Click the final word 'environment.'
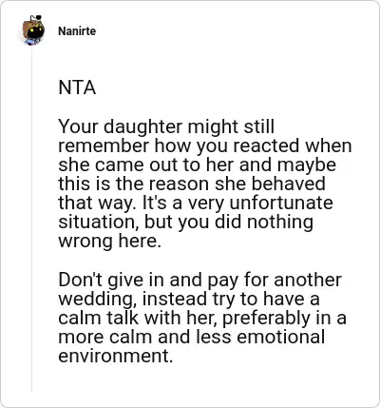The image size is (380, 408). coord(116,356)
